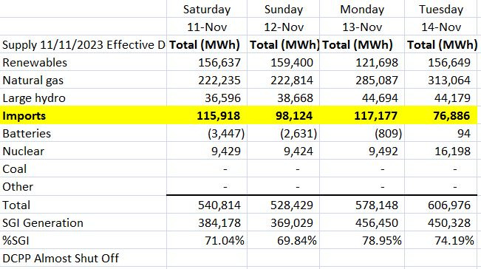Viewport: 481px width, 269px height.
Task: Click Natural gas value 313,064
Action: (x=449, y=80)
